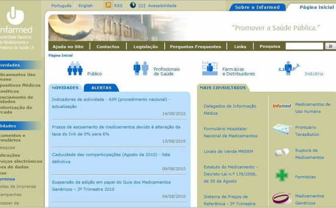Open sidebar Serviços electrónicos item
This screenshot has height=208, width=336.
point(21,161)
